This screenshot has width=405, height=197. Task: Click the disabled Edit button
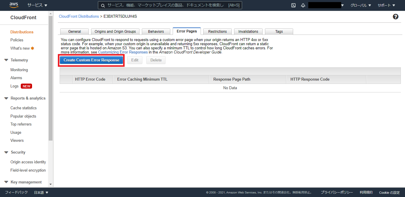135,60
